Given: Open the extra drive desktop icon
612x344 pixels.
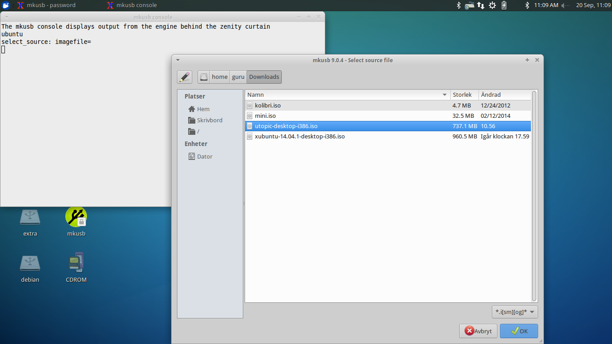Looking at the screenshot, I should pyautogui.click(x=30, y=222).
